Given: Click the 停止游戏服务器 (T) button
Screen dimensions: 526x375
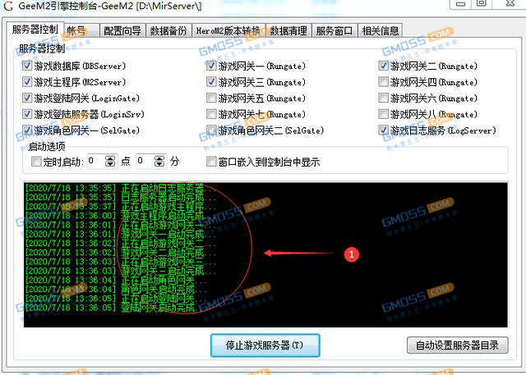Looking at the screenshot, I should 265,345.
